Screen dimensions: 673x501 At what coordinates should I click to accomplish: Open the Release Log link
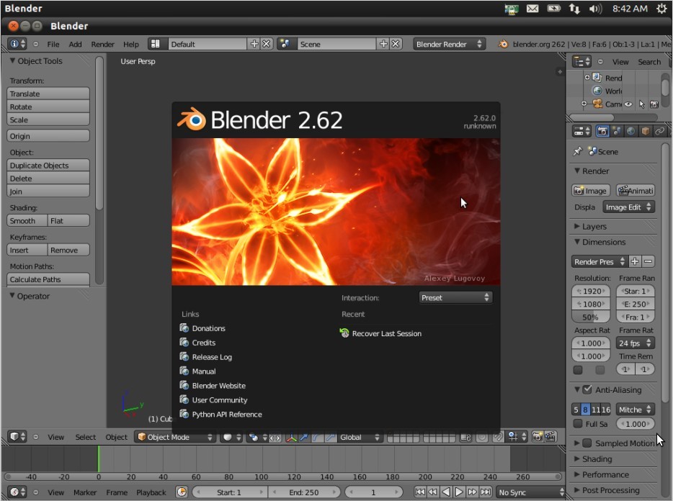click(x=206, y=357)
